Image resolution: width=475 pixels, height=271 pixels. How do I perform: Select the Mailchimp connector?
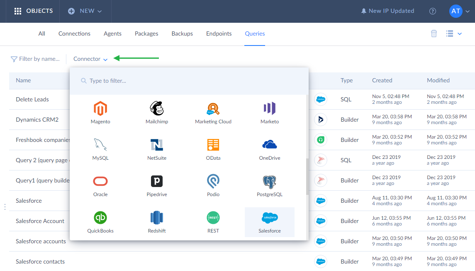[x=157, y=113]
